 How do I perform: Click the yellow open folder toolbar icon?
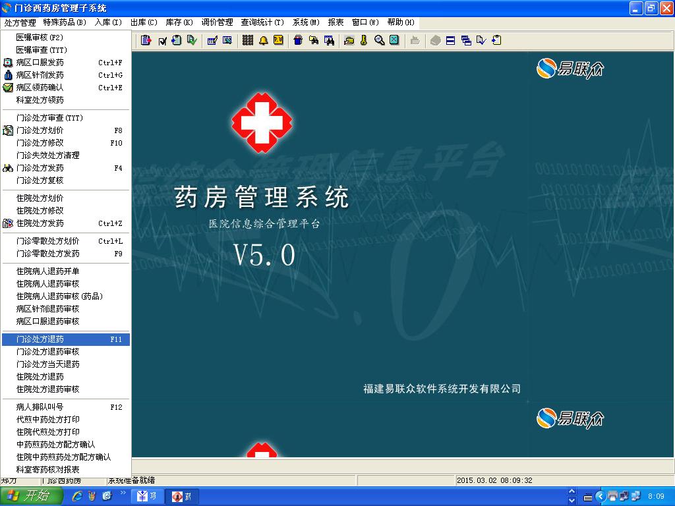click(349, 40)
